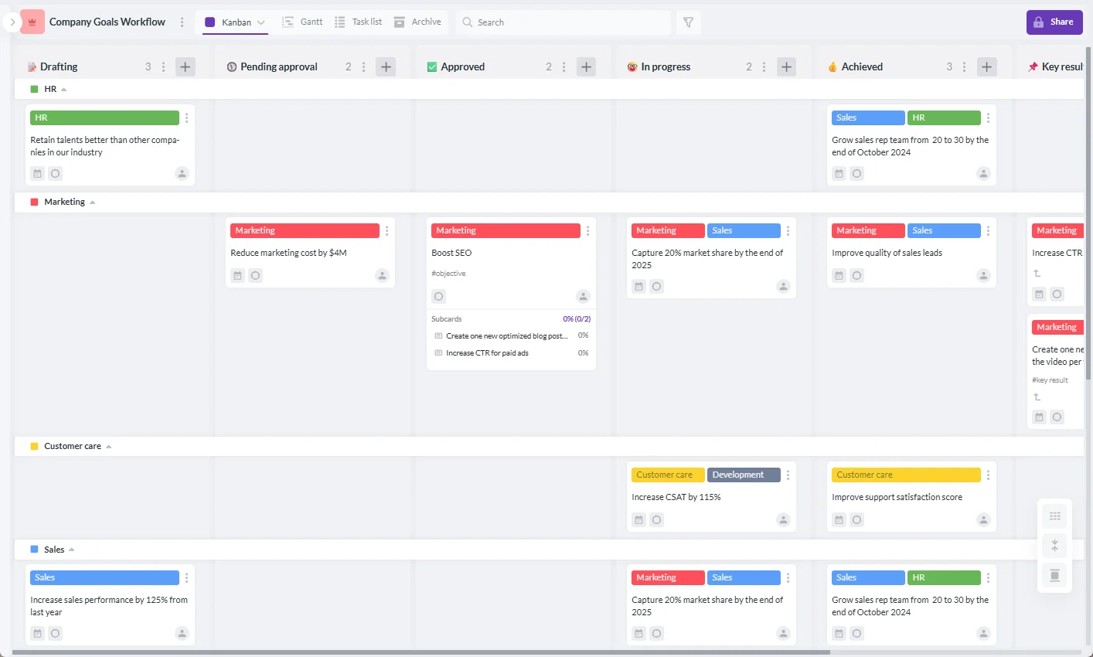Open board options menu next to Company Goals Workflow
The image size is (1093, 657).
182,22
